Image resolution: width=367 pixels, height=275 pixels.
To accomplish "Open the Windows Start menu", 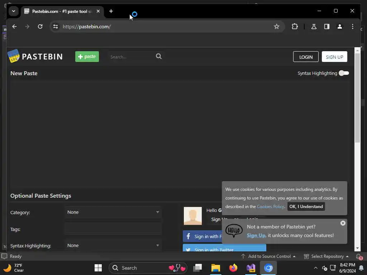I will (x=98, y=268).
